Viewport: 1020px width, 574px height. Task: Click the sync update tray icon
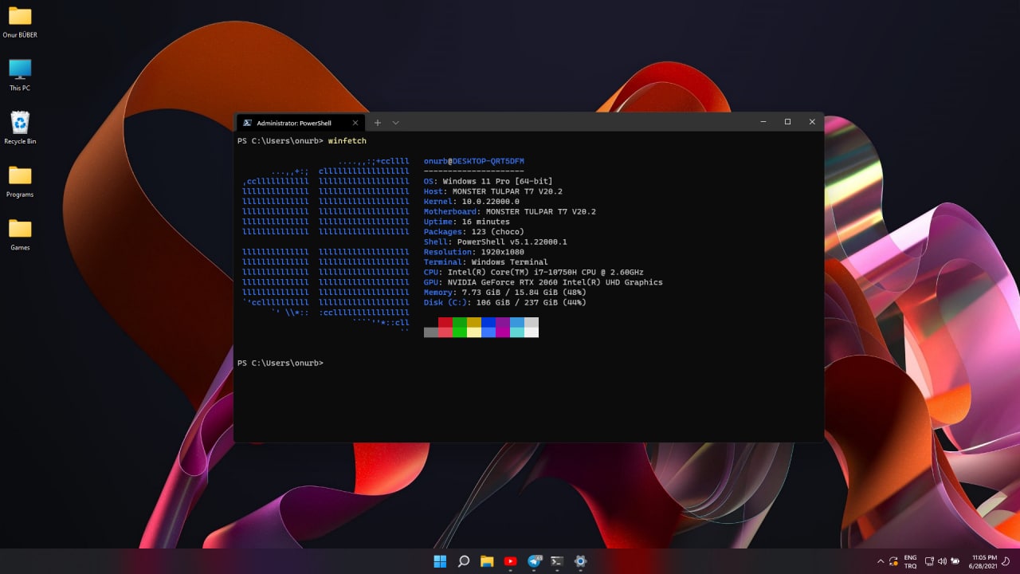pos(893,561)
